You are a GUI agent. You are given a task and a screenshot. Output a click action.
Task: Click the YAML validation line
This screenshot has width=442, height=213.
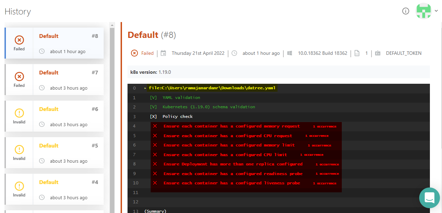click(181, 98)
